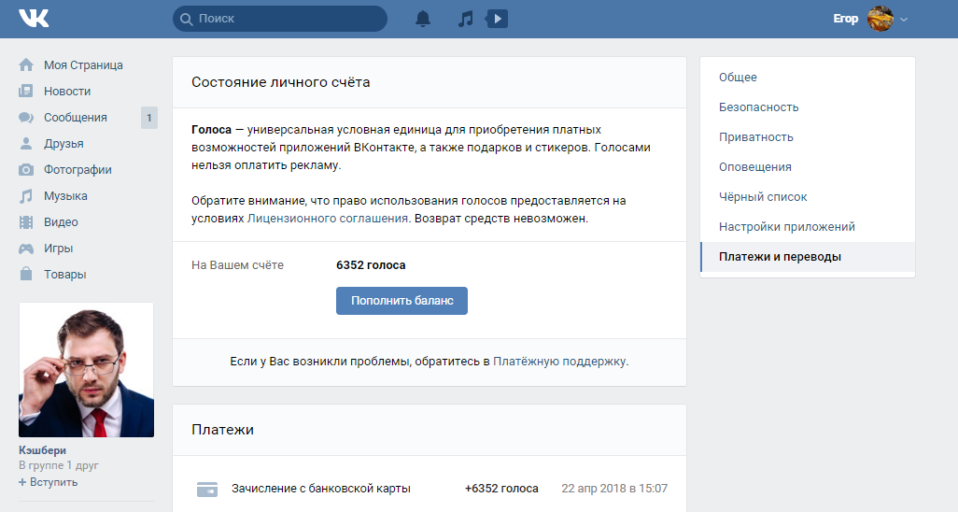Open Моя Страница in sidebar
Image resolution: width=958 pixels, height=512 pixels.
click(x=83, y=64)
